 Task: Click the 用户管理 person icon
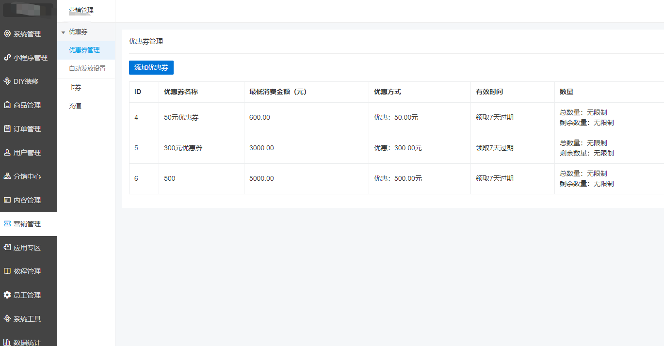pyautogui.click(x=7, y=153)
